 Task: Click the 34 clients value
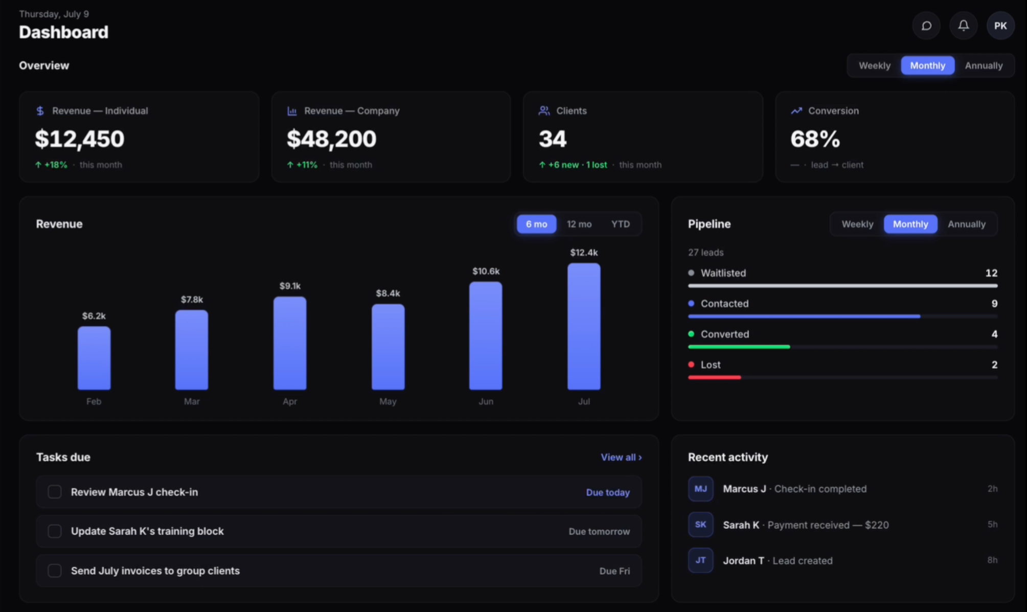pos(553,139)
